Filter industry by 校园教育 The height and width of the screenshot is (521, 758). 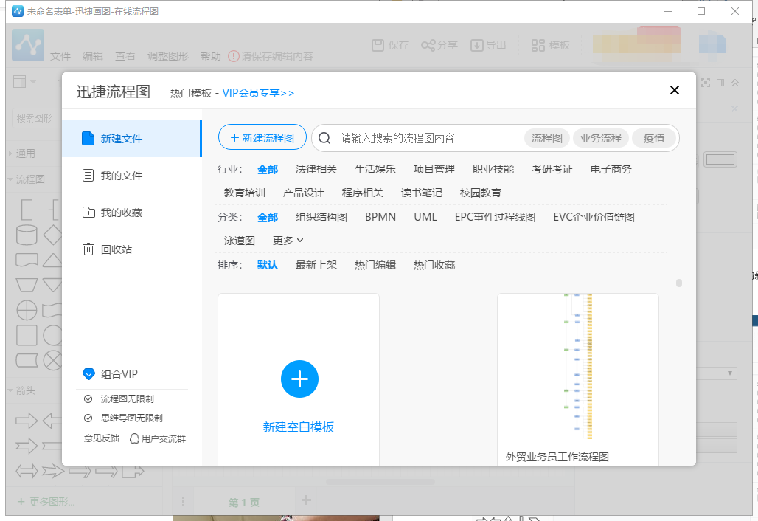[x=480, y=193]
